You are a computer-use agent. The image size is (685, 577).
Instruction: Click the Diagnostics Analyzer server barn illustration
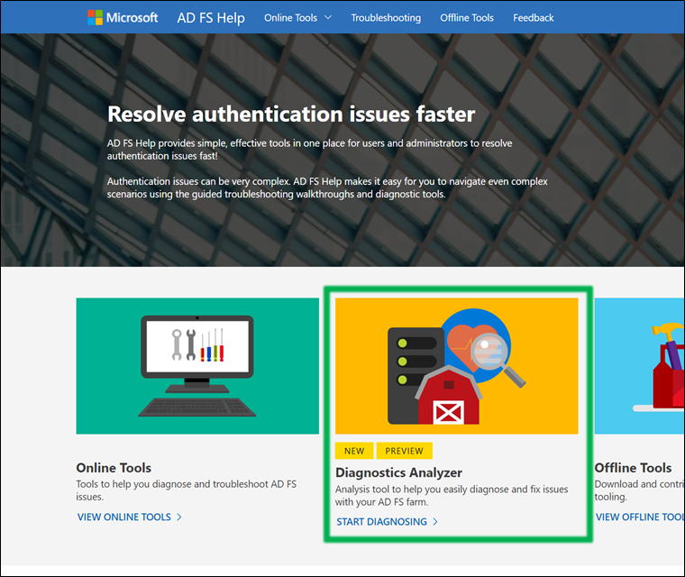[x=457, y=366]
